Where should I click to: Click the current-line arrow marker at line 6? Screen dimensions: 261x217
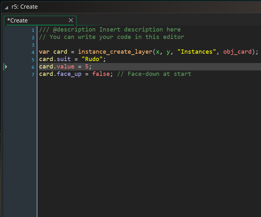(6, 67)
